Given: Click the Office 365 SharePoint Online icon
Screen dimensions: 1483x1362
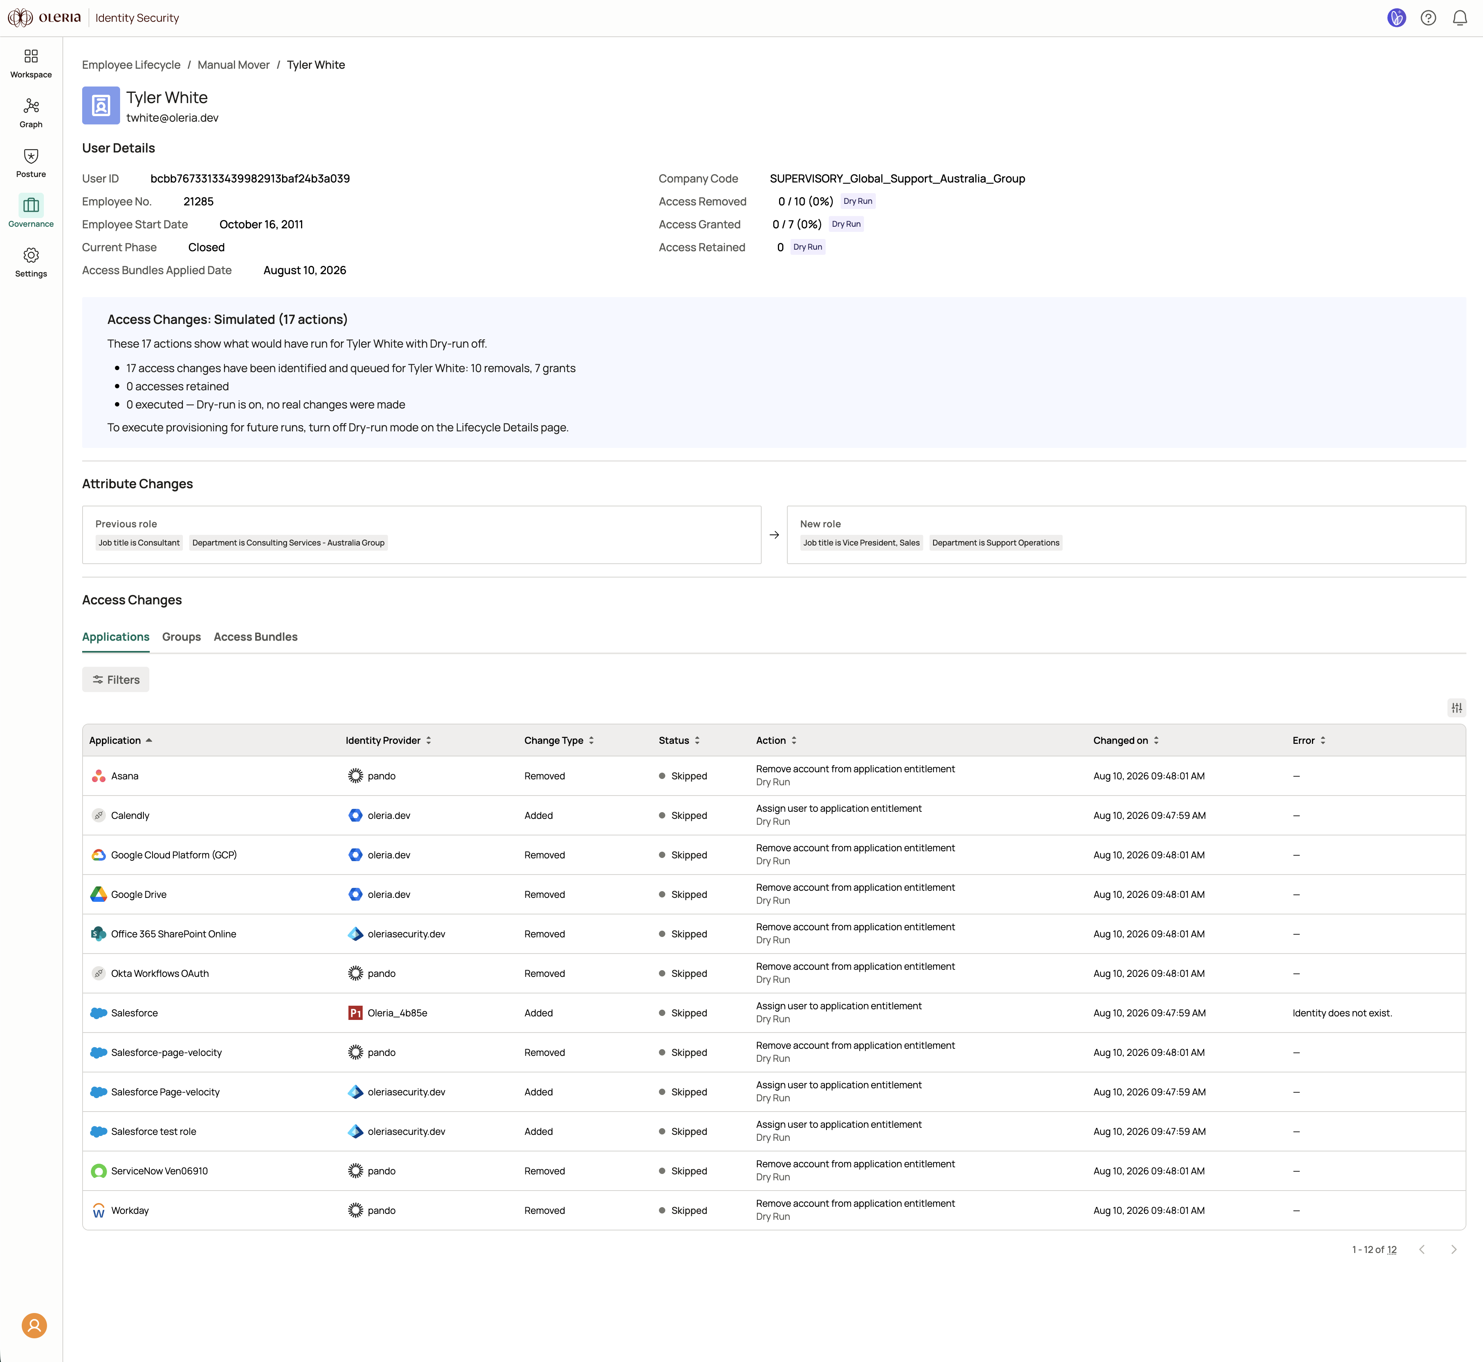Looking at the screenshot, I should pyautogui.click(x=99, y=934).
